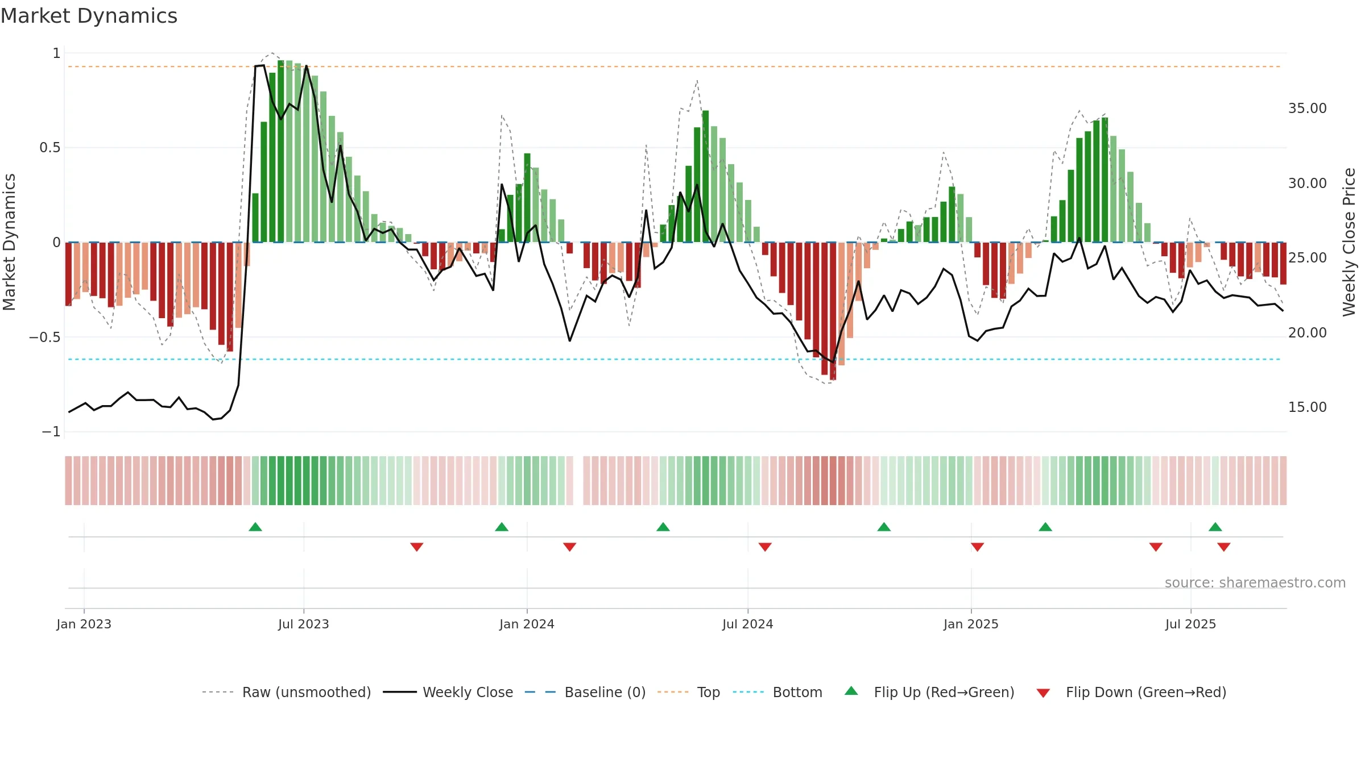Click the Jul 2025 x-axis label
The width and height of the screenshot is (1365, 767).
tap(1191, 624)
